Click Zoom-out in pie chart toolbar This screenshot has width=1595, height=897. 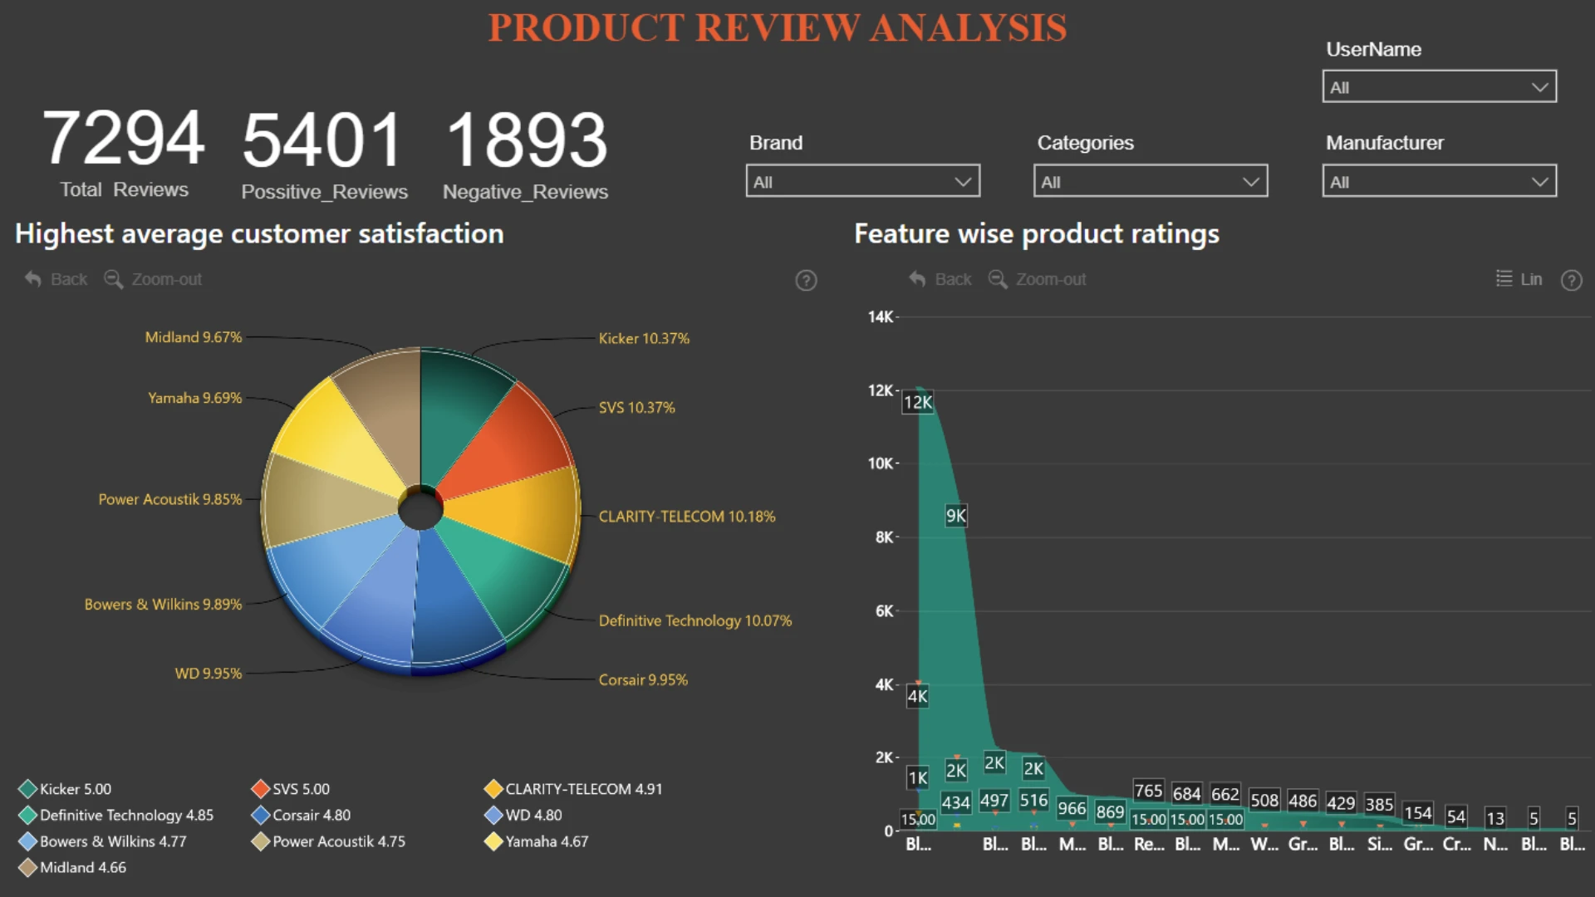coord(153,279)
